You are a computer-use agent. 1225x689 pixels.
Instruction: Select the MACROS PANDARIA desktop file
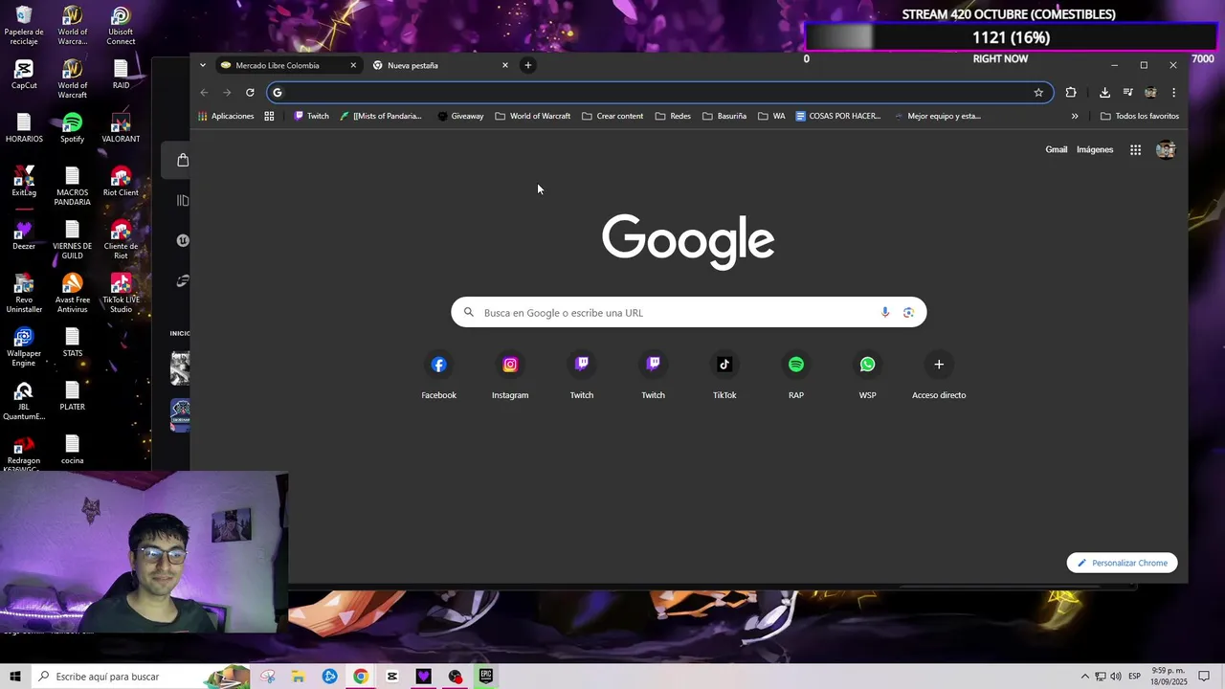[x=72, y=187]
